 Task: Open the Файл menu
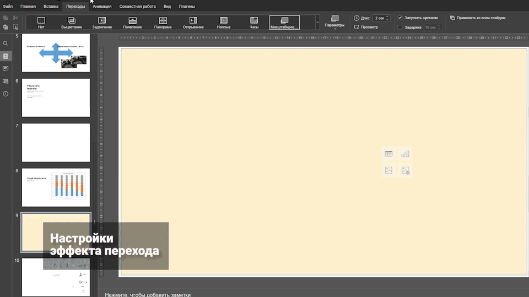[7, 7]
